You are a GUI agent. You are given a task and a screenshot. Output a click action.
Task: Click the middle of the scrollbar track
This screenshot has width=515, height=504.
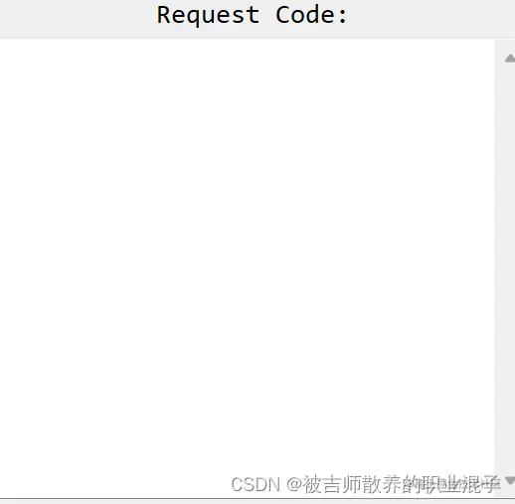[505, 268]
